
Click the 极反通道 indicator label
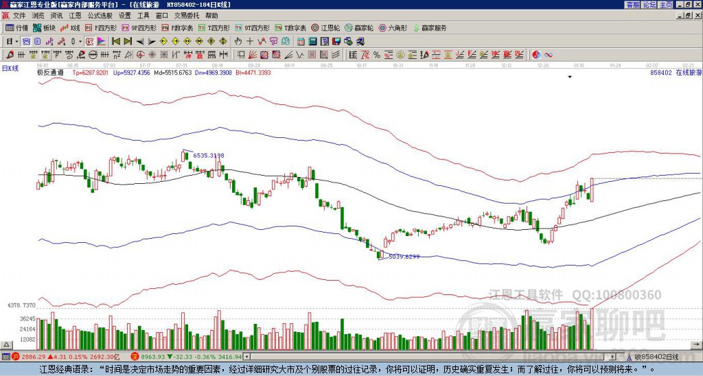(50, 72)
